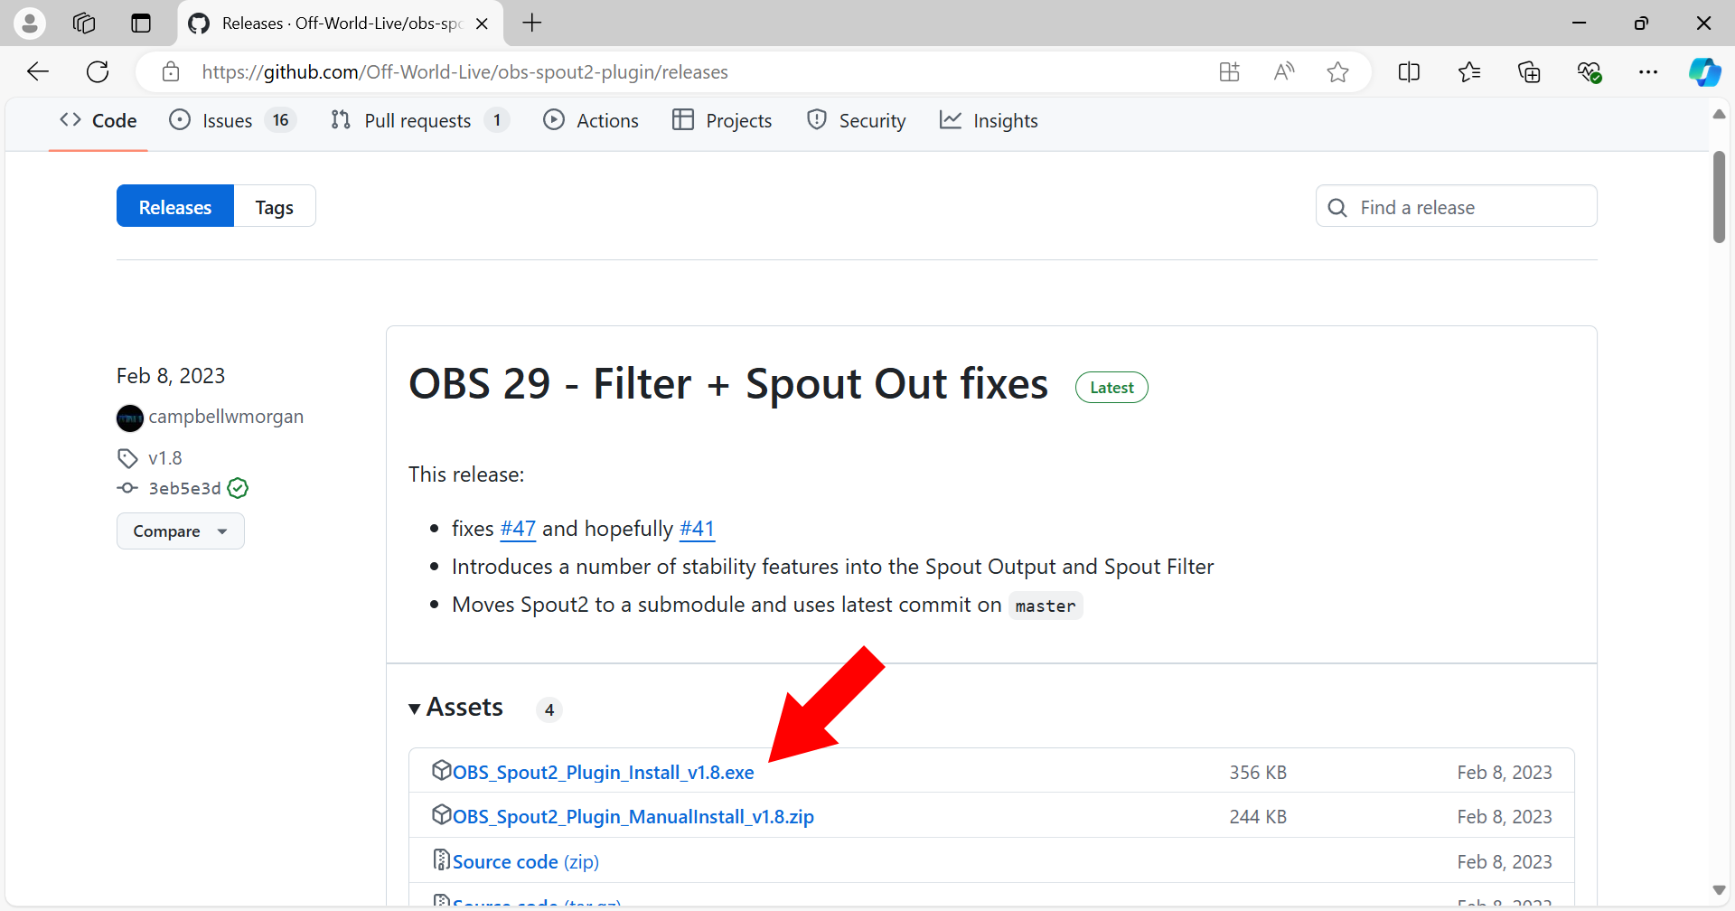Open the tab actions menu icon
This screenshot has height=911, width=1735.
tap(141, 23)
